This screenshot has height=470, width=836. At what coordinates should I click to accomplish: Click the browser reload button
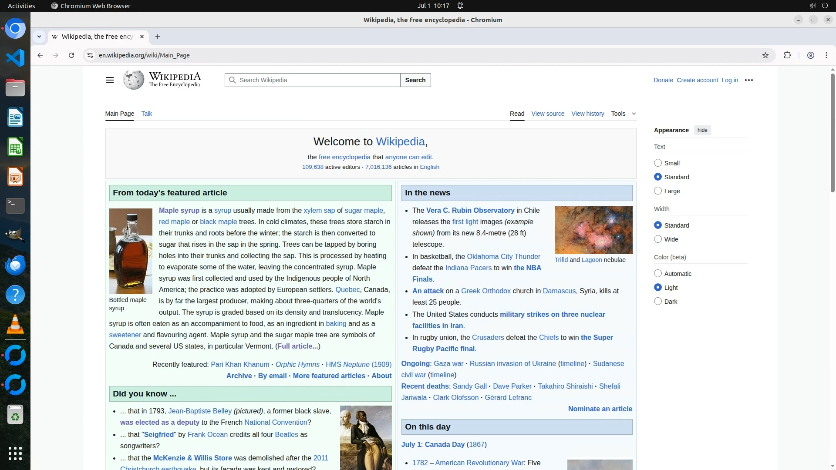pyautogui.click(x=71, y=55)
